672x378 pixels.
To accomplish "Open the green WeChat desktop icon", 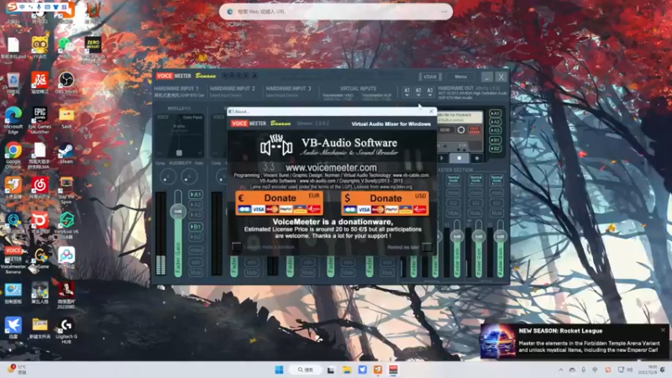I will pos(66,46).
